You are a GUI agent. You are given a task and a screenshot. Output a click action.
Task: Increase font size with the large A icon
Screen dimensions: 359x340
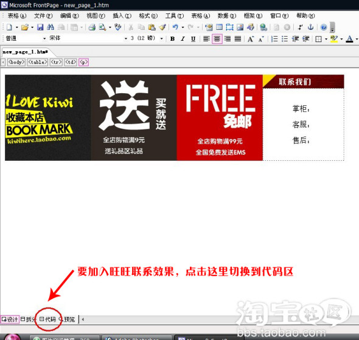point(251,39)
